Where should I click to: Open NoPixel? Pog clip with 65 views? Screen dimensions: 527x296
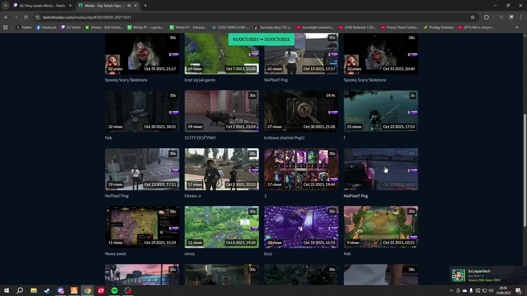click(x=301, y=53)
